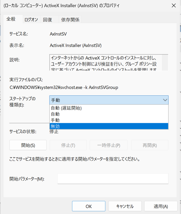Open the 回復 tab
The height and width of the screenshot is (214, 181).
(x=48, y=20)
